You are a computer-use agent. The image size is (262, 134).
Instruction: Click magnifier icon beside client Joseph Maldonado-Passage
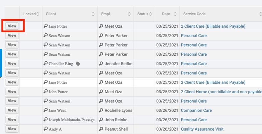click(46, 120)
